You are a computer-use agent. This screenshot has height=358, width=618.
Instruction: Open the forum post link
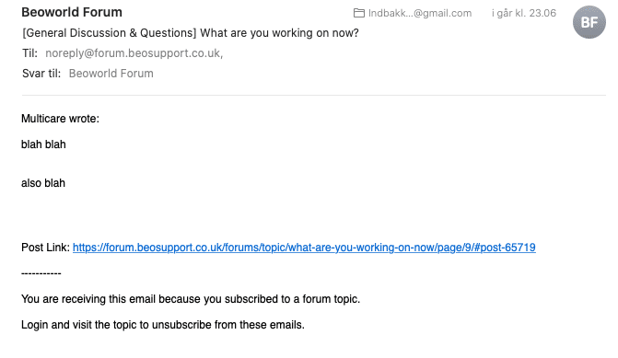tap(304, 248)
